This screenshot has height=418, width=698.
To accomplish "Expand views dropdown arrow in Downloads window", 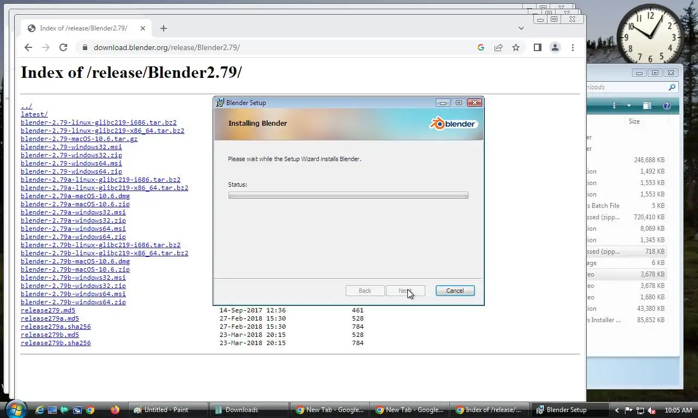I will pos(629,106).
